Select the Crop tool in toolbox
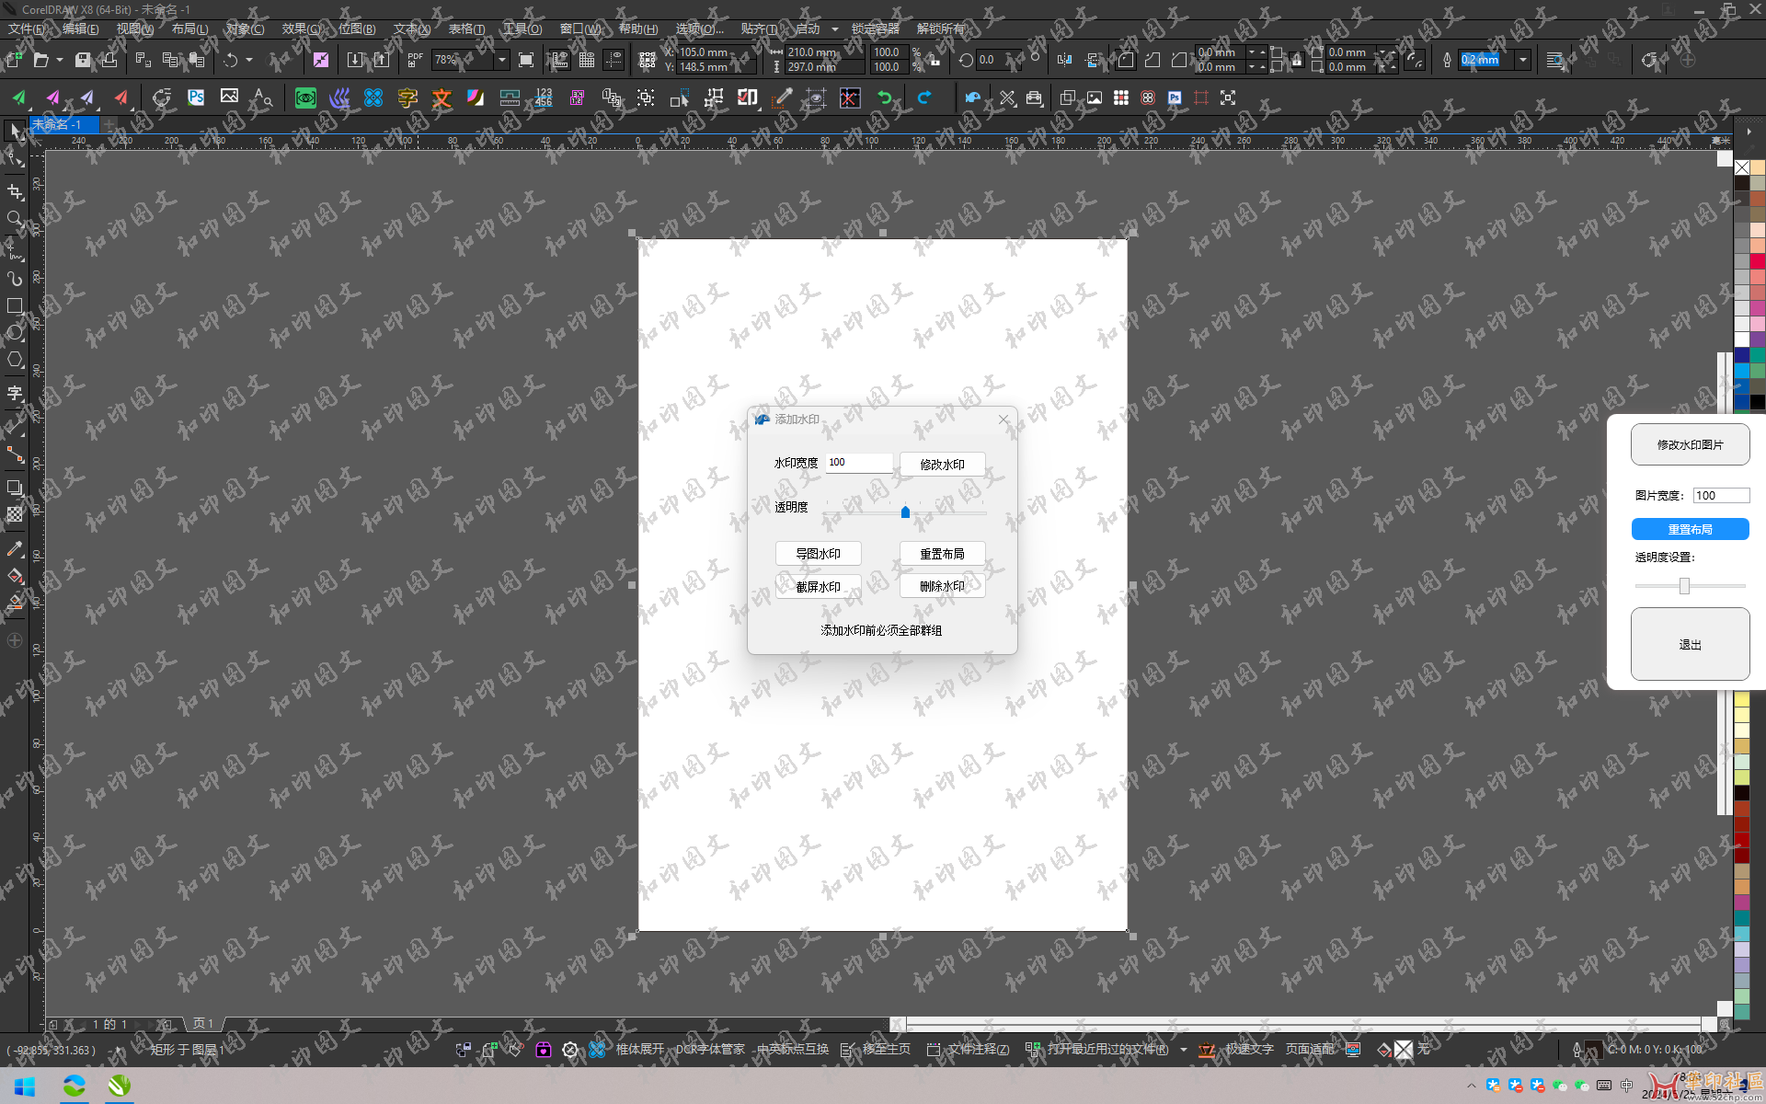 (15, 191)
